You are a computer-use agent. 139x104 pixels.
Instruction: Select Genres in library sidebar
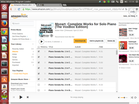pyautogui.click(x=15, y=60)
